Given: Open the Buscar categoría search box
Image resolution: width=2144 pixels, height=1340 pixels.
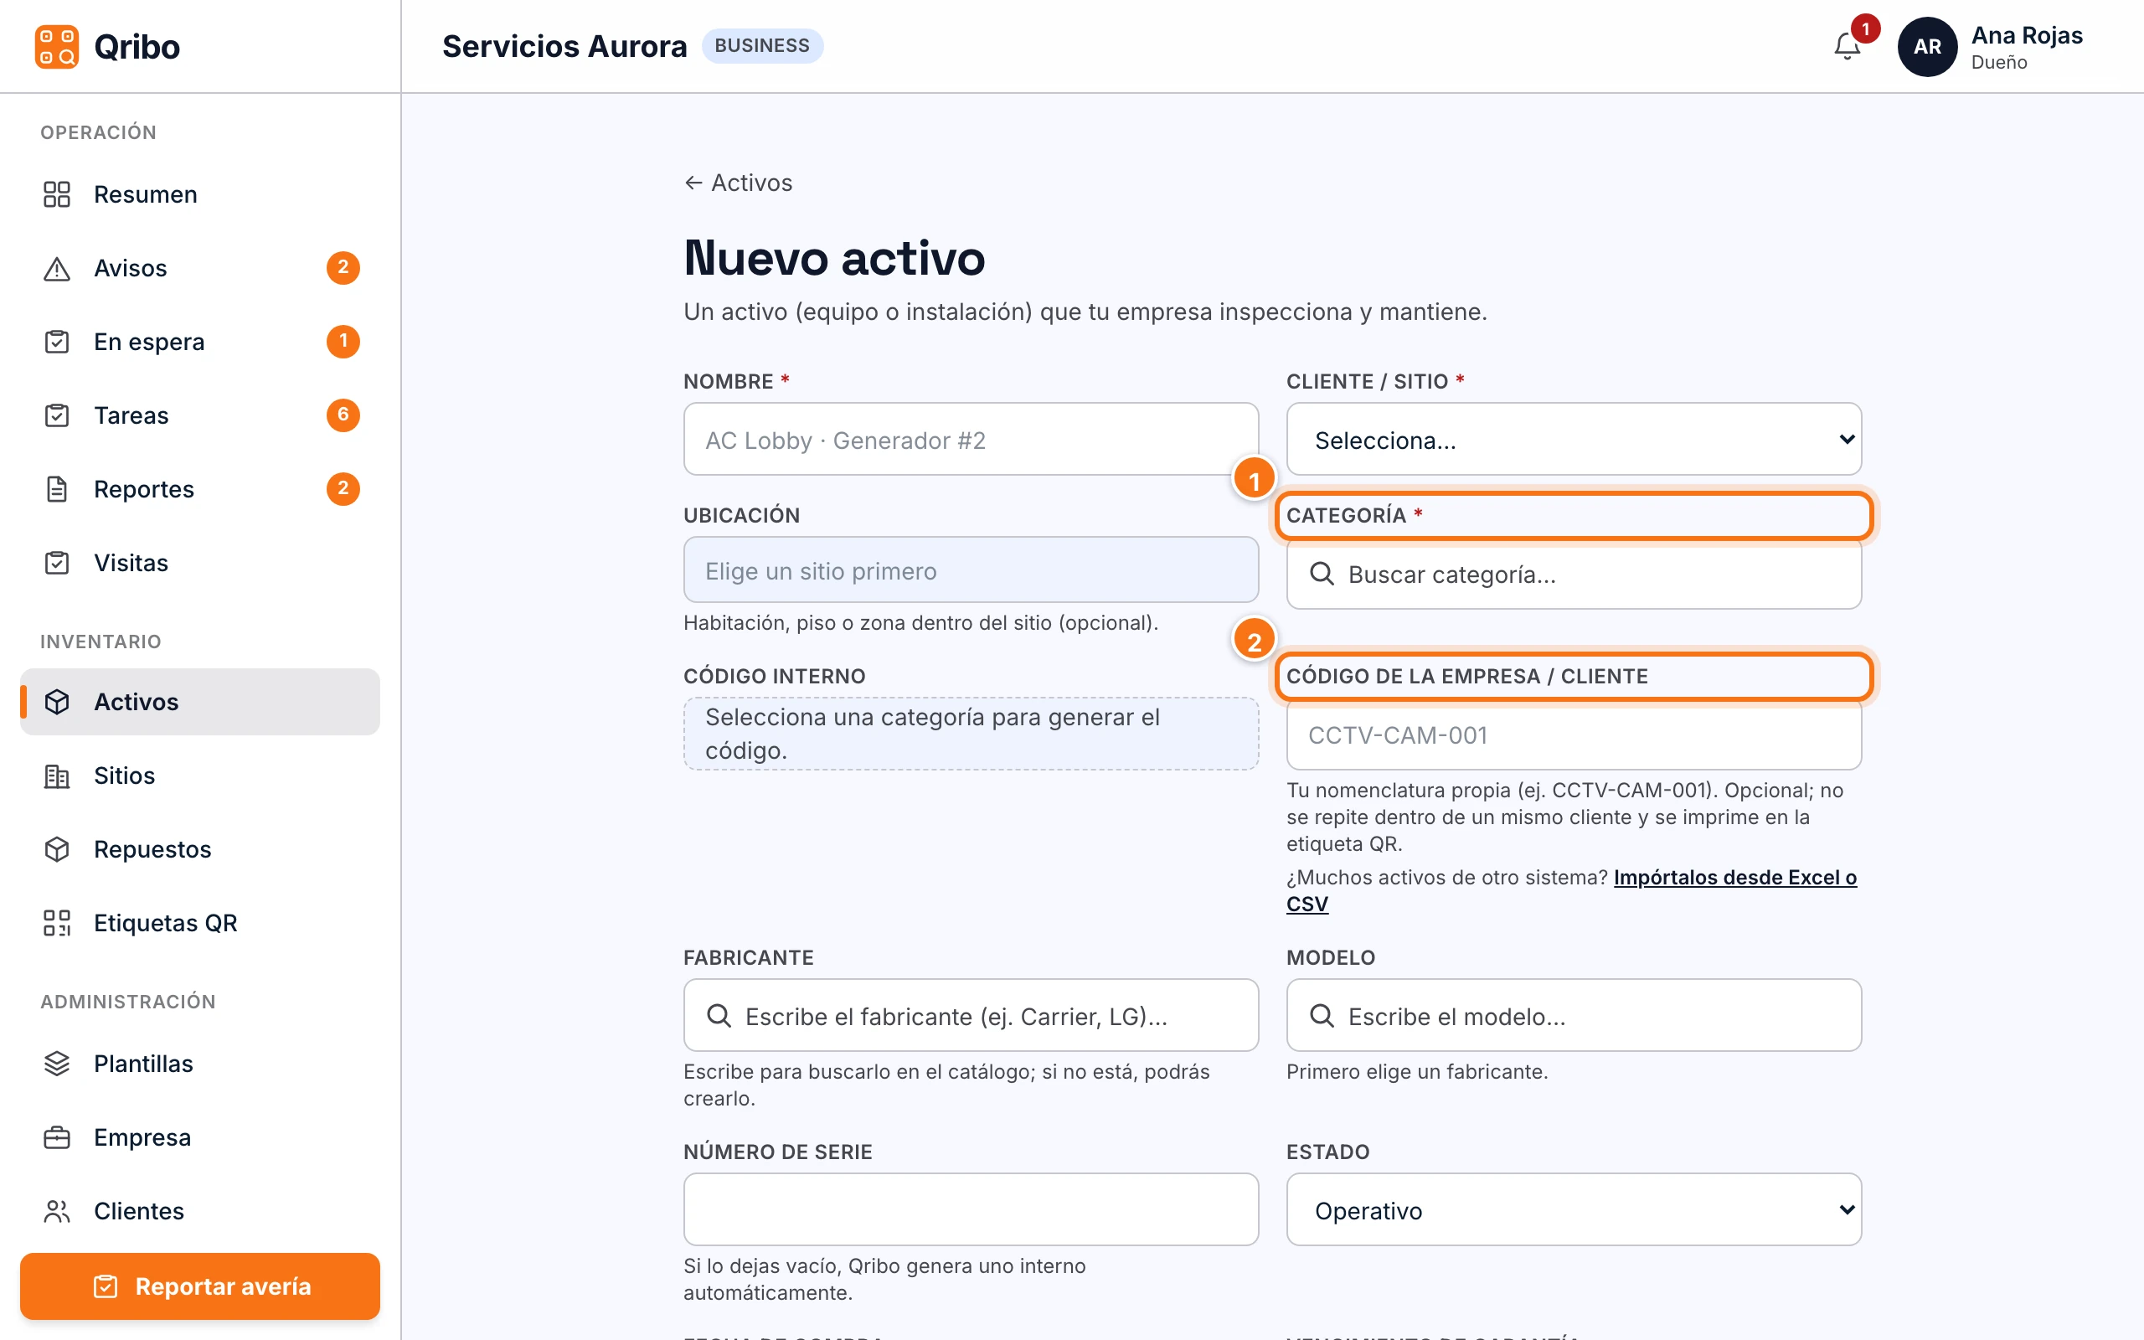Looking at the screenshot, I should click(x=1574, y=575).
